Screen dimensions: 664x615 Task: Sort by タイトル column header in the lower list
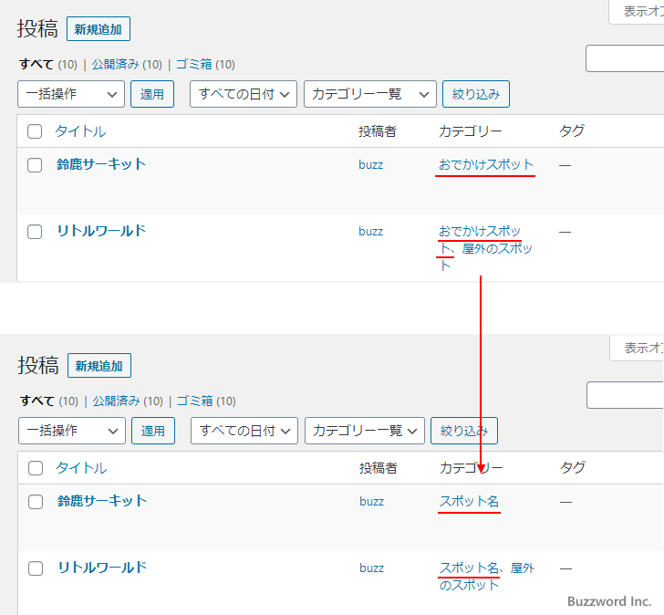click(x=81, y=468)
